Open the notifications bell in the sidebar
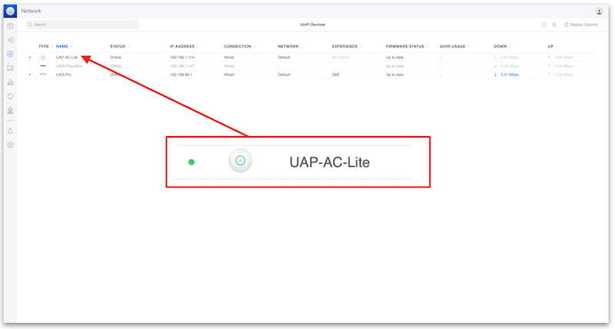615x329 pixels. (x=10, y=131)
